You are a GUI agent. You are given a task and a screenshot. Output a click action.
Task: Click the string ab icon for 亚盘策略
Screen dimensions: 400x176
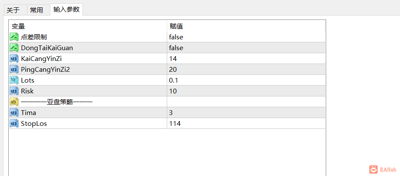point(14,102)
